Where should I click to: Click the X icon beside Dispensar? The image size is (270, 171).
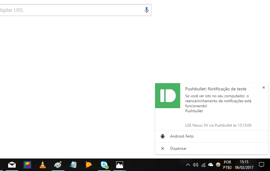coord(163,148)
